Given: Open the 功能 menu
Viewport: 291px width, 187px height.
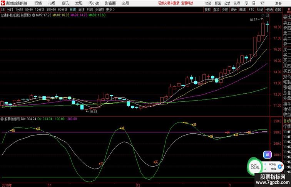Looking at the screenshot, I should click(208, 3).
